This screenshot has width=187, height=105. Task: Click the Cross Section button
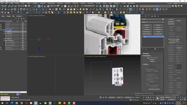pyautogui.click(x=171, y=24)
